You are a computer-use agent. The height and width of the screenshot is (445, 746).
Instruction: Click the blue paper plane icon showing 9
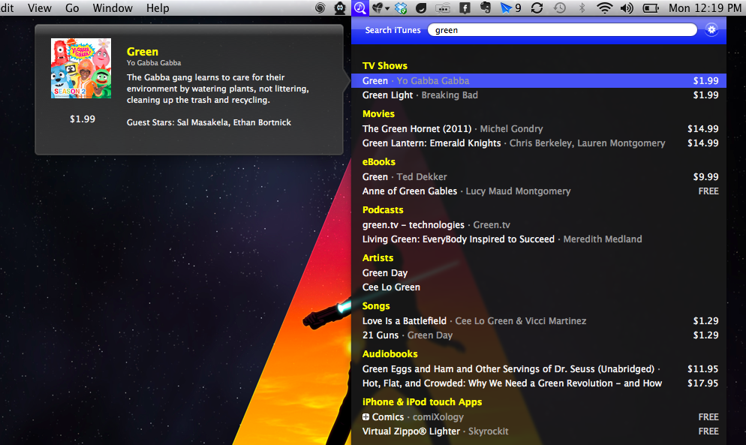[x=511, y=8]
